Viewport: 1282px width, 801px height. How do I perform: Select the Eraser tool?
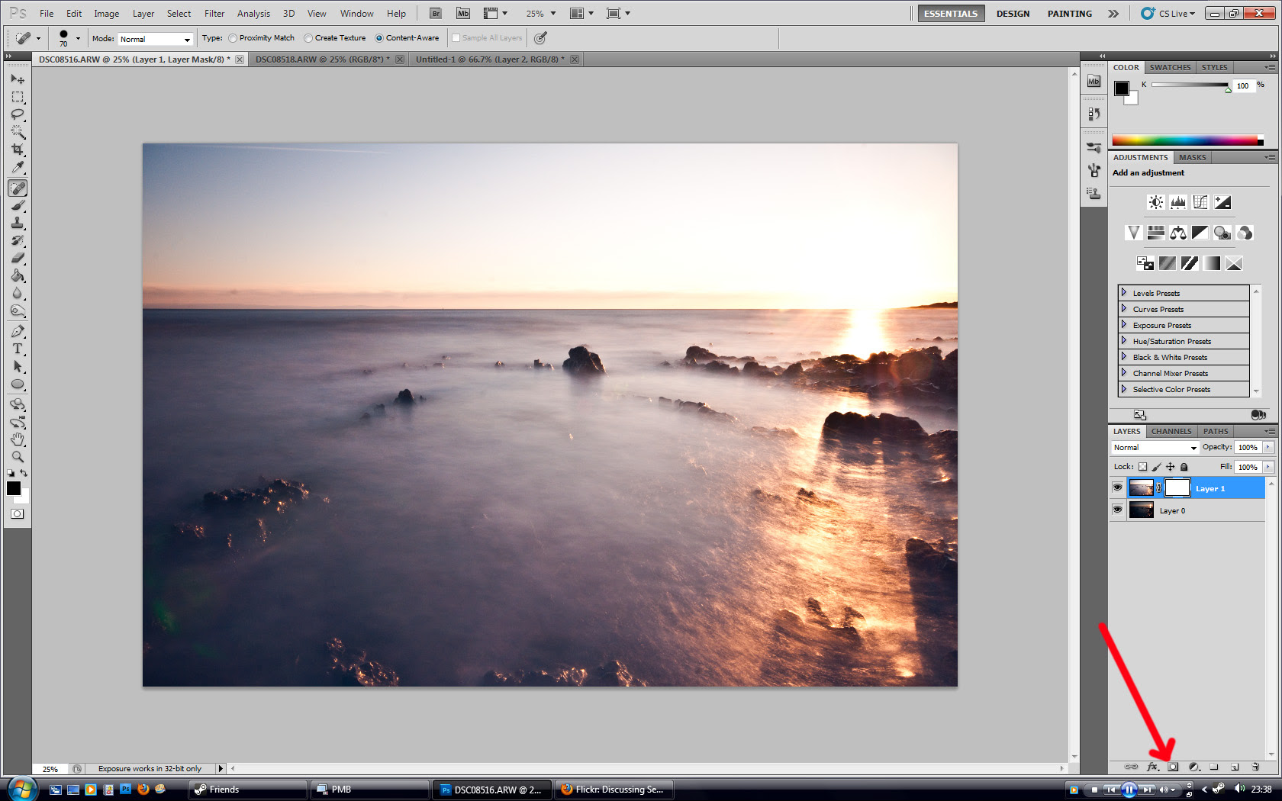pyautogui.click(x=18, y=258)
